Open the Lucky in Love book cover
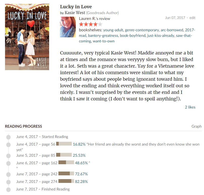The image size is (204, 195). coord(27,37)
